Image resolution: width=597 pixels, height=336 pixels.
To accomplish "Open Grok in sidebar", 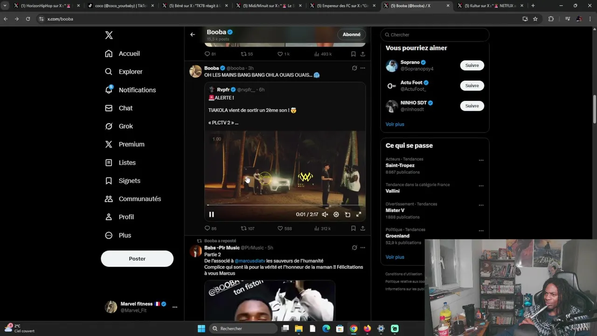I will tap(119, 126).
